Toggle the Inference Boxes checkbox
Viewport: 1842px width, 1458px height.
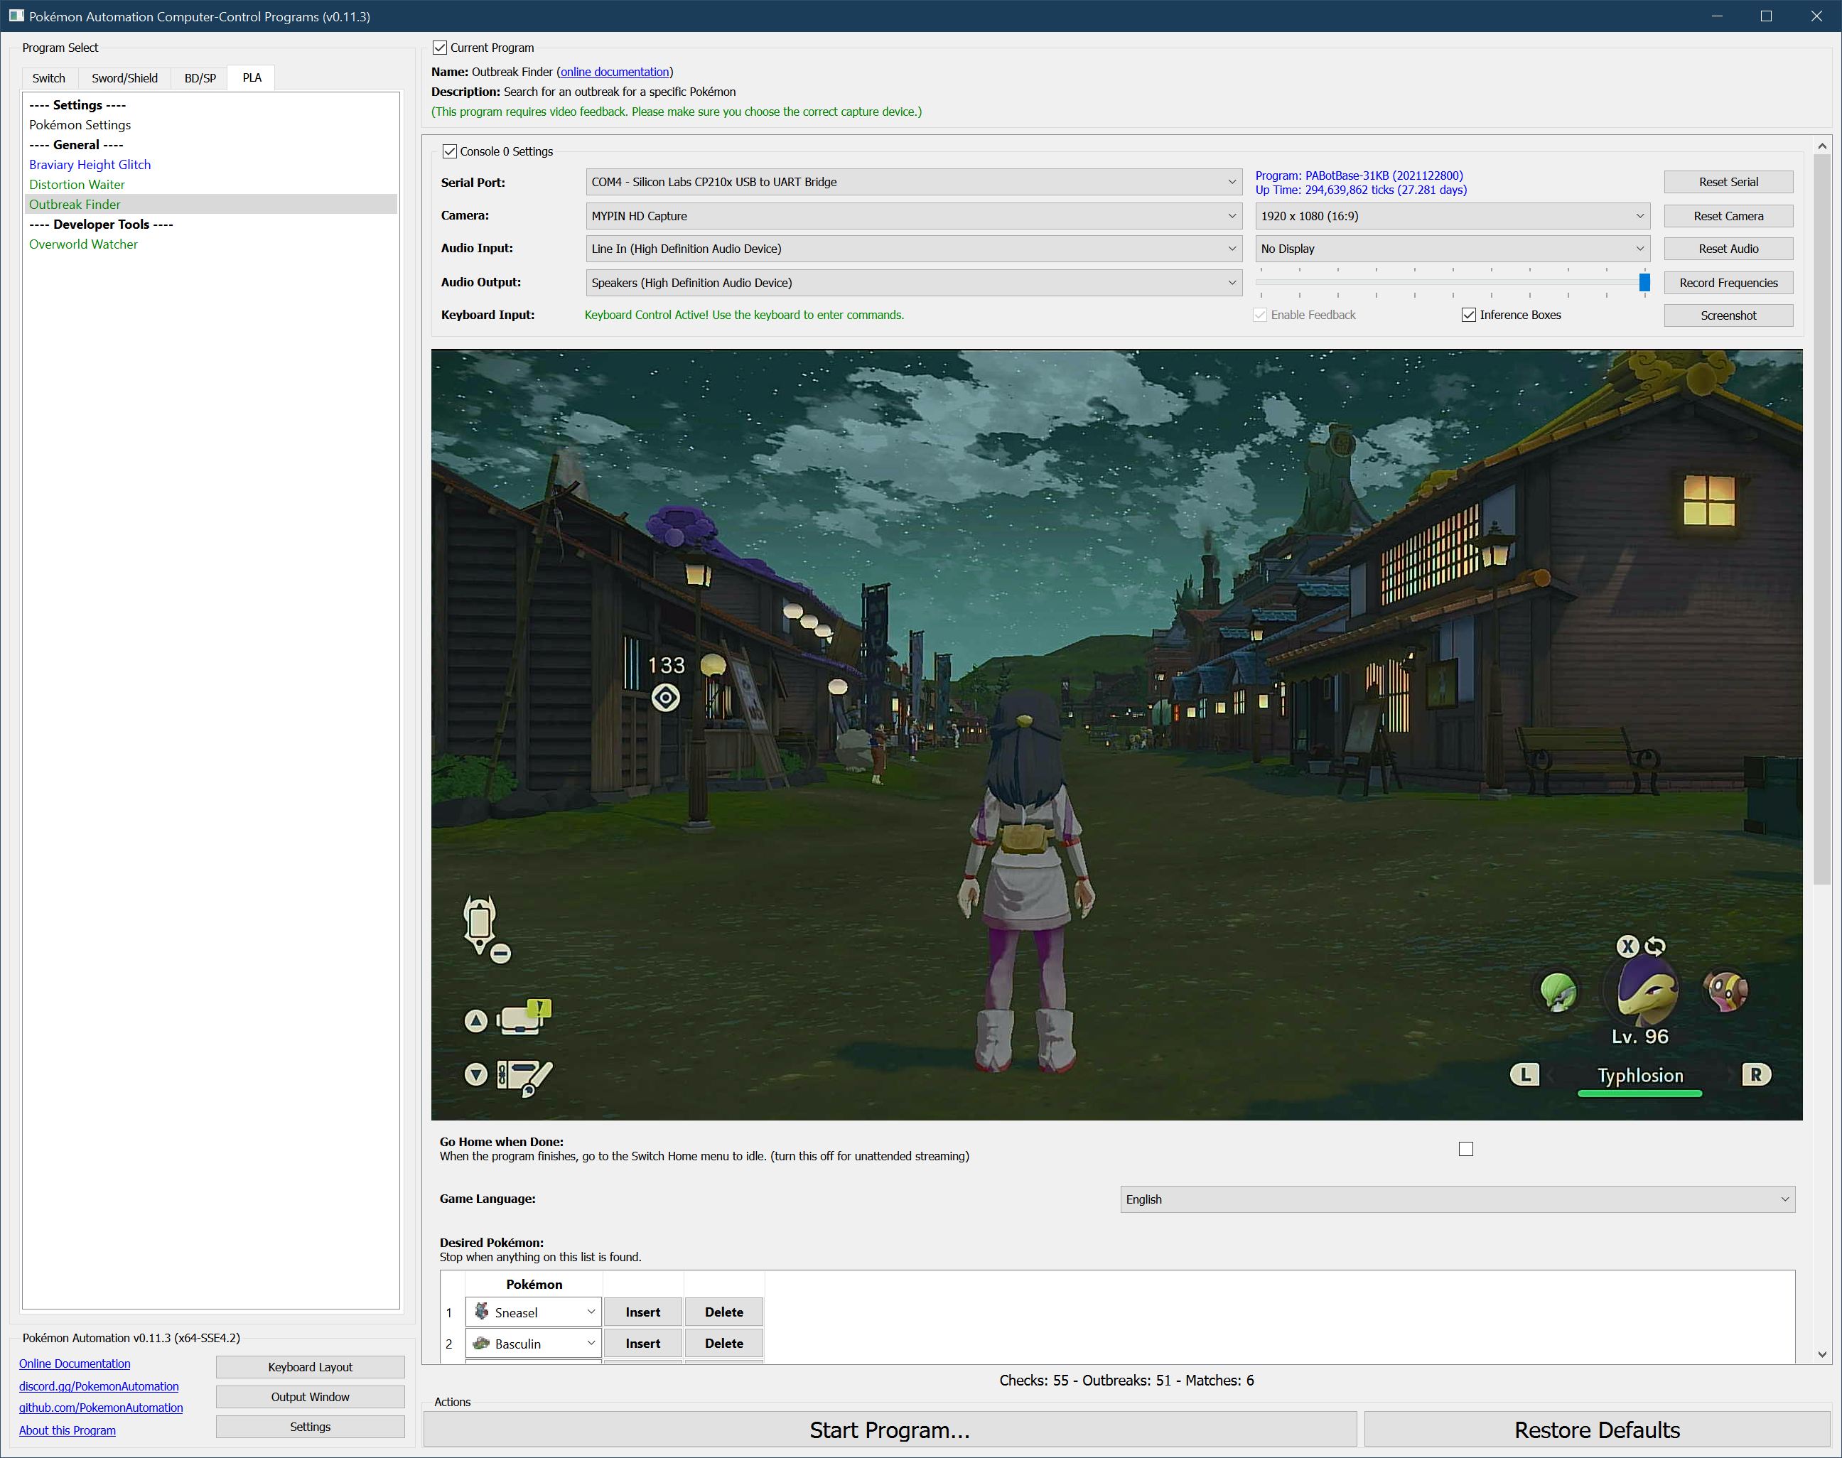(1469, 315)
